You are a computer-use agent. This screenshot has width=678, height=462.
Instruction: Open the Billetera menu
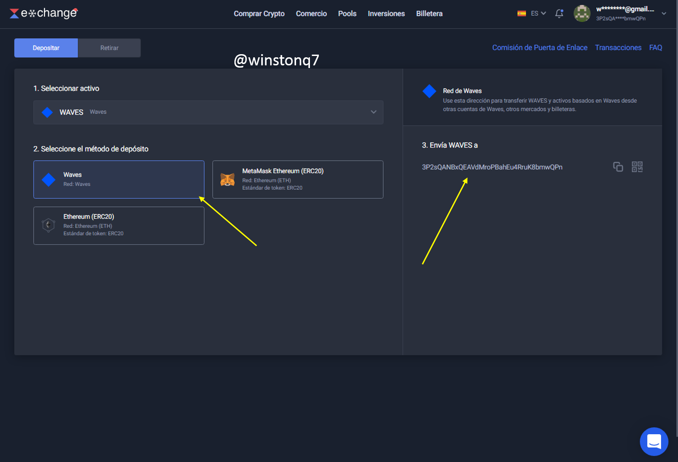(x=429, y=13)
